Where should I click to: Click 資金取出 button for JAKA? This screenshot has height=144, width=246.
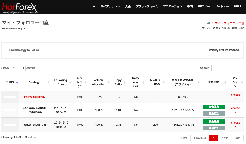pos(214,128)
